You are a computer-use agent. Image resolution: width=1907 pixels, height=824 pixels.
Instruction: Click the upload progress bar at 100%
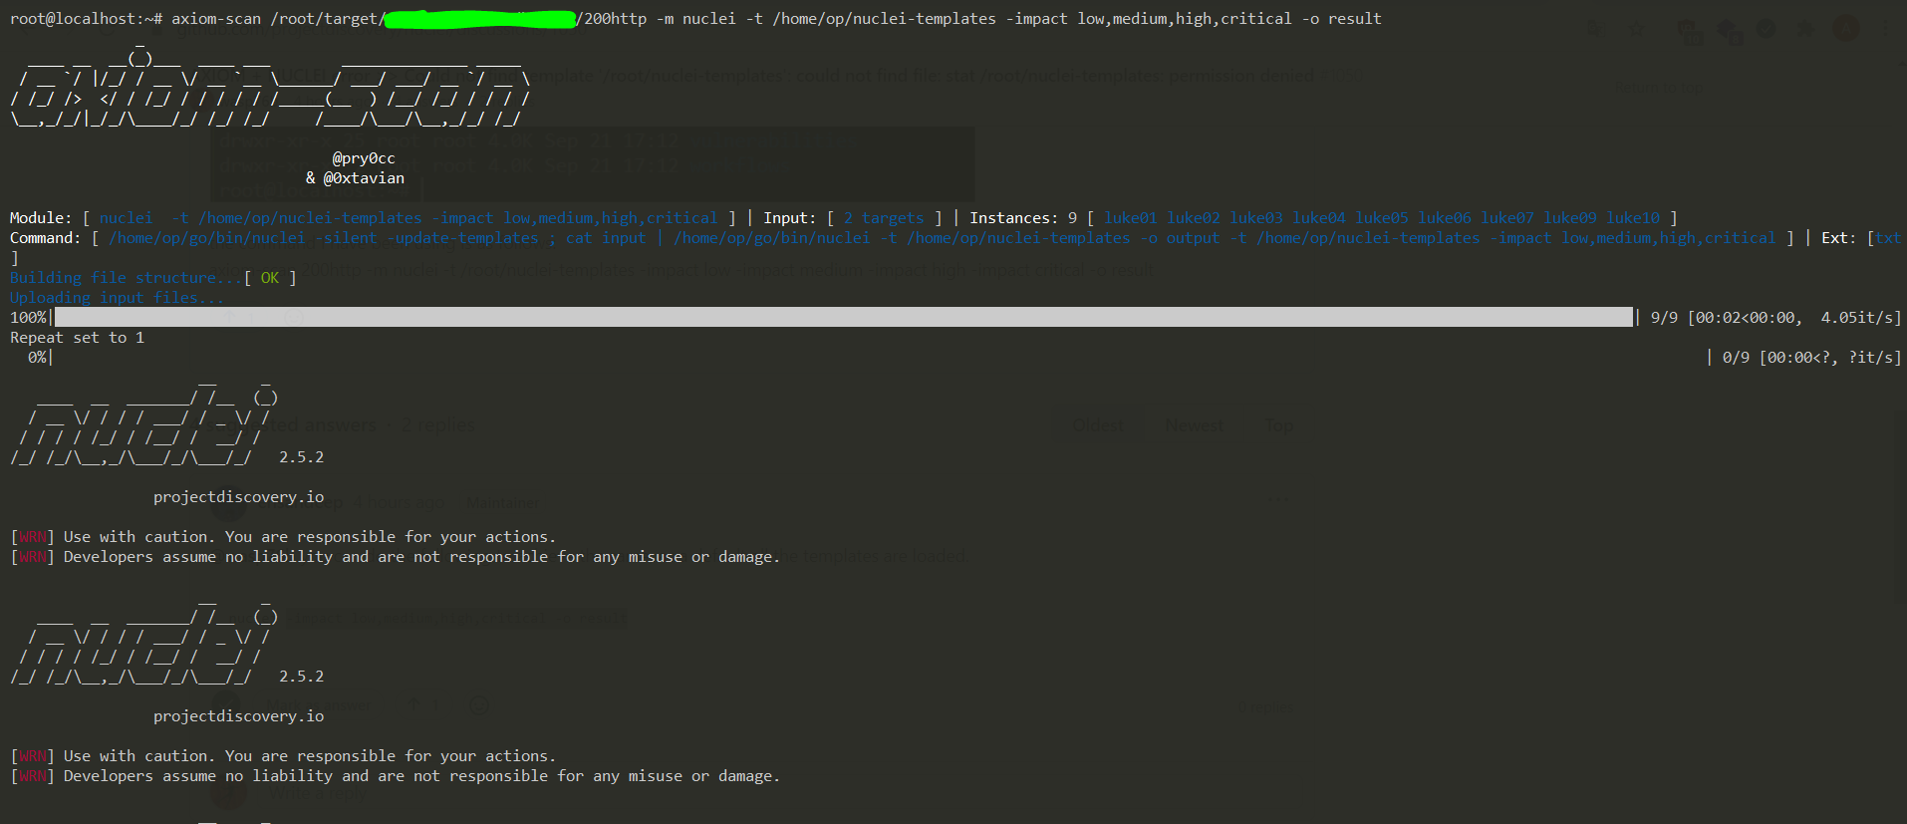[844, 317]
